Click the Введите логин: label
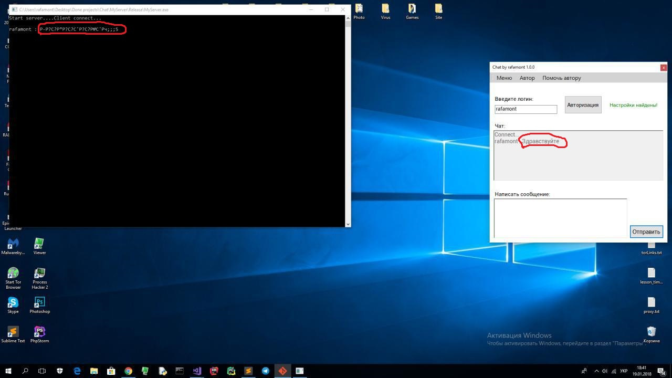Viewport: 672px width, 378px height. click(514, 99)
